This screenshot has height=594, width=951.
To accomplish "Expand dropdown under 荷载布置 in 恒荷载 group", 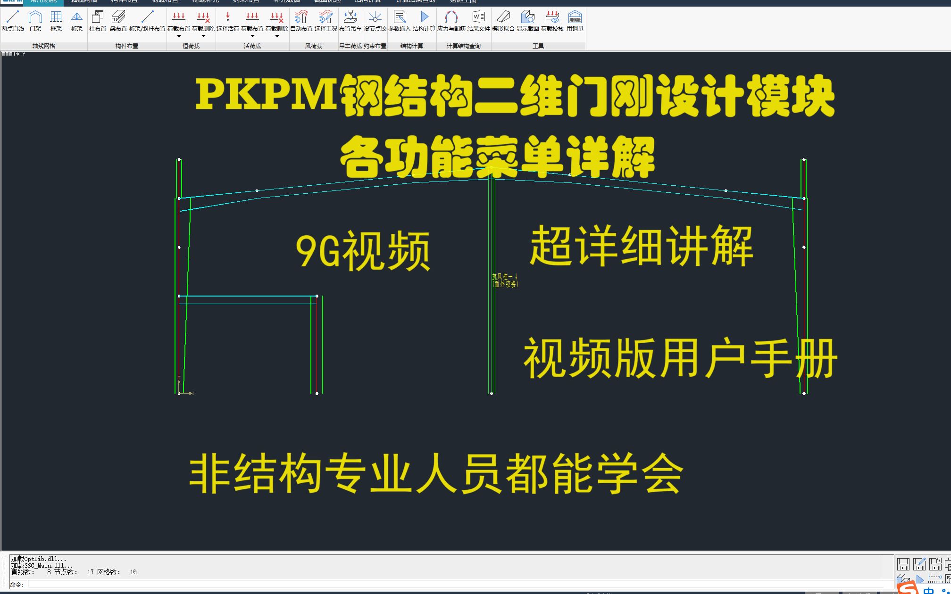I will [x=179, y=35].
